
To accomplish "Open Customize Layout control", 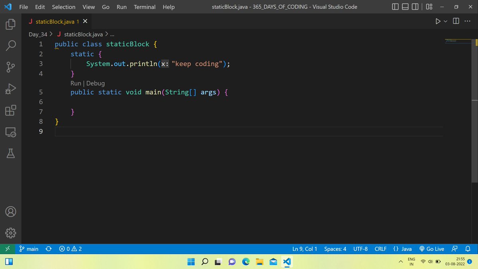I will pos(429,7).
